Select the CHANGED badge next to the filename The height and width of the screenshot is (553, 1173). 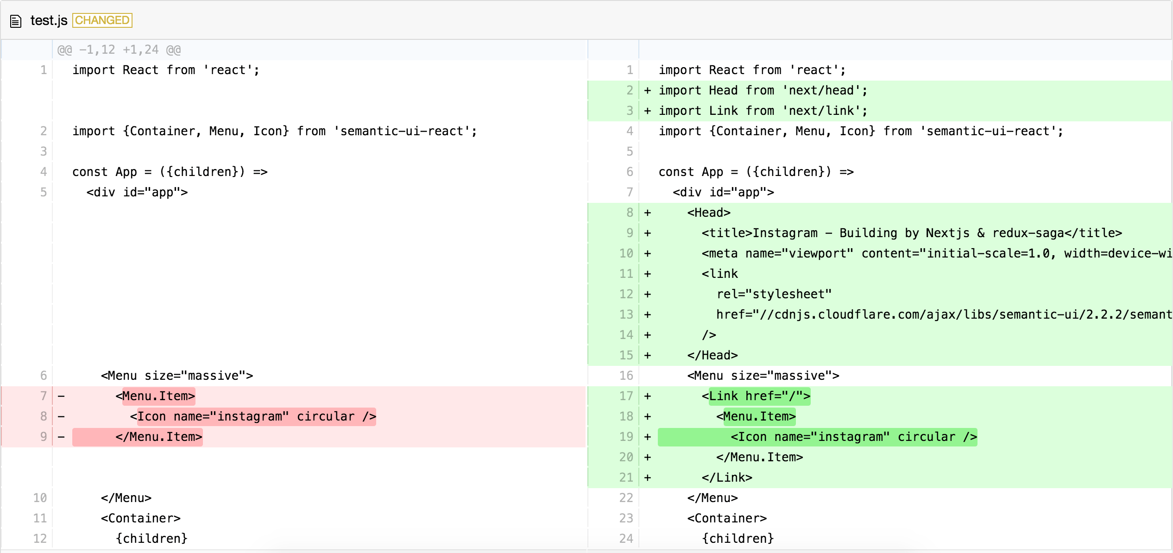pos(103,20)
